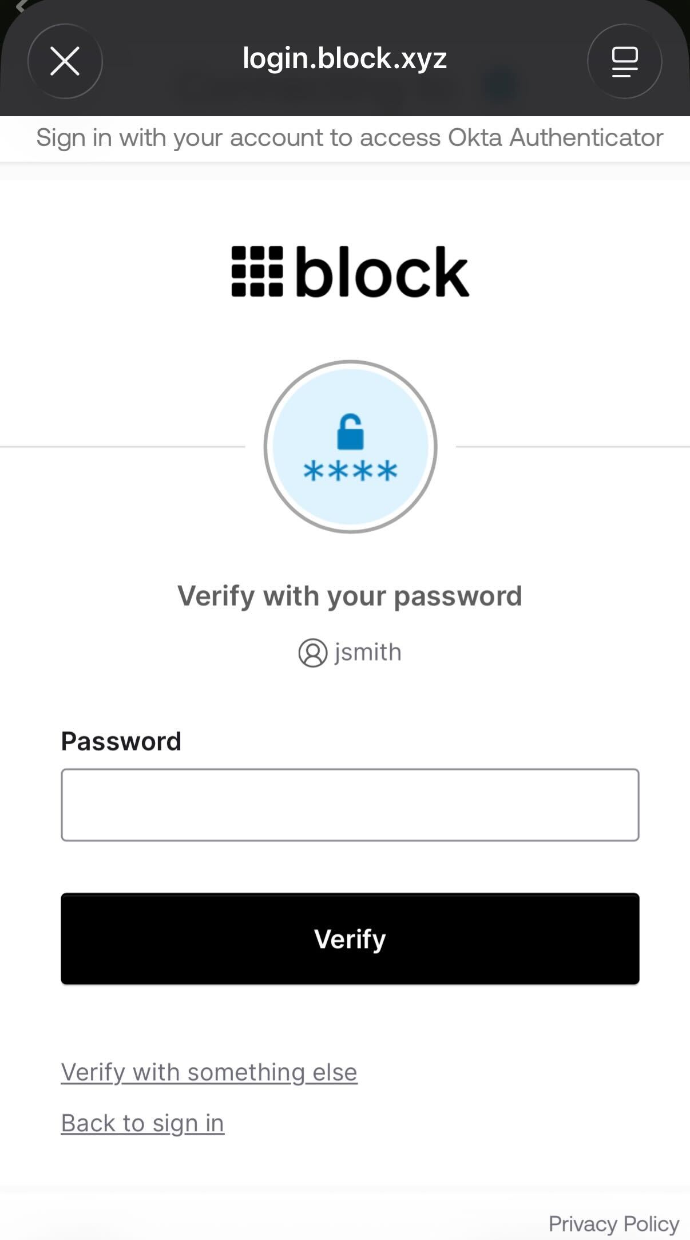
Task: Tap the reader view icon in the top bar
Action: click(x=624, y=61)
